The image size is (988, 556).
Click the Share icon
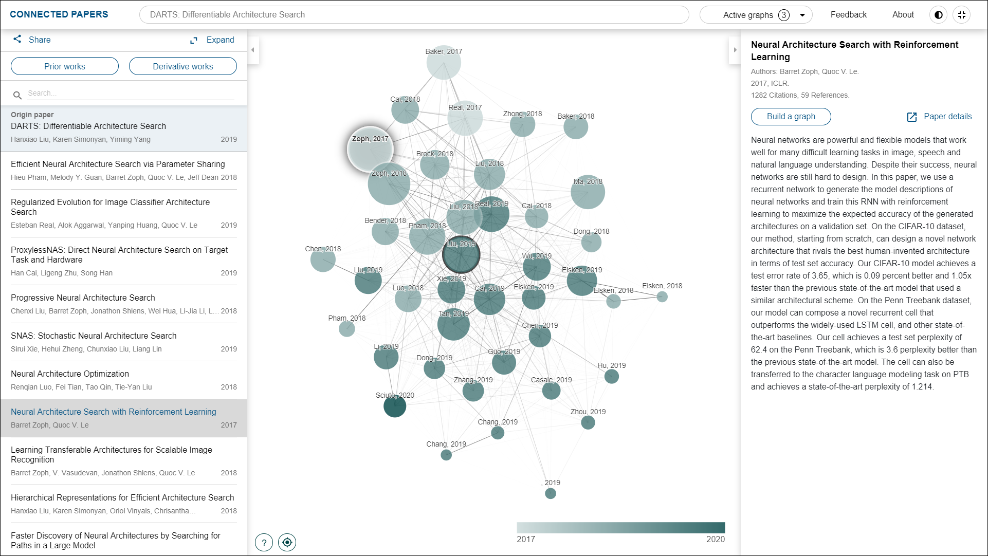[17, 39]
